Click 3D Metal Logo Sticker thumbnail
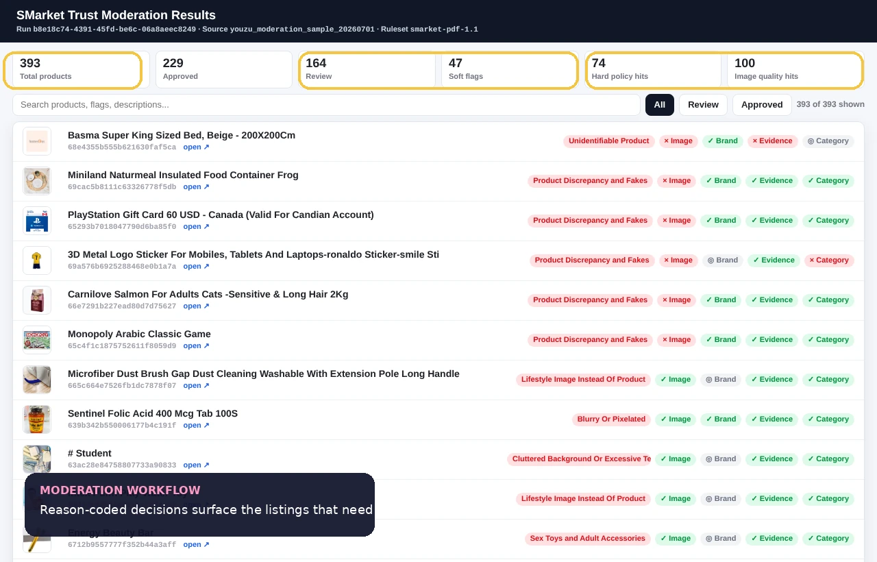Screen dimensions: 877x562 37,260
